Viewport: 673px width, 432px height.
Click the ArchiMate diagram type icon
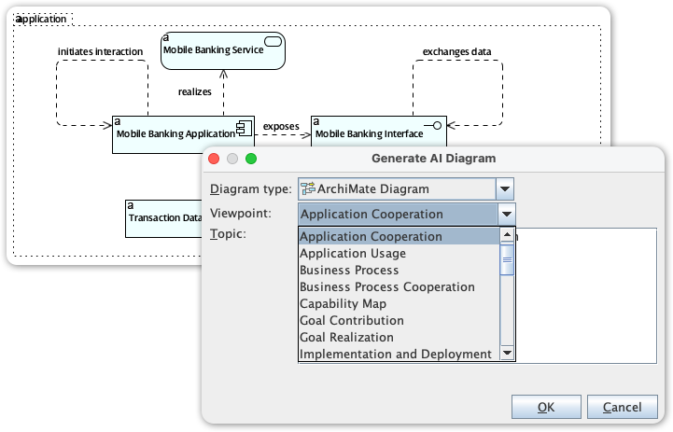(x=307, y=188)
